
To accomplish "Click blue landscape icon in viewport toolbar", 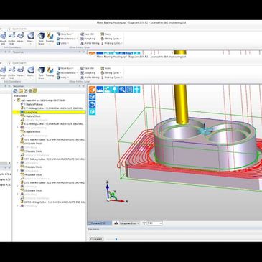I will [x=100, y=90].
